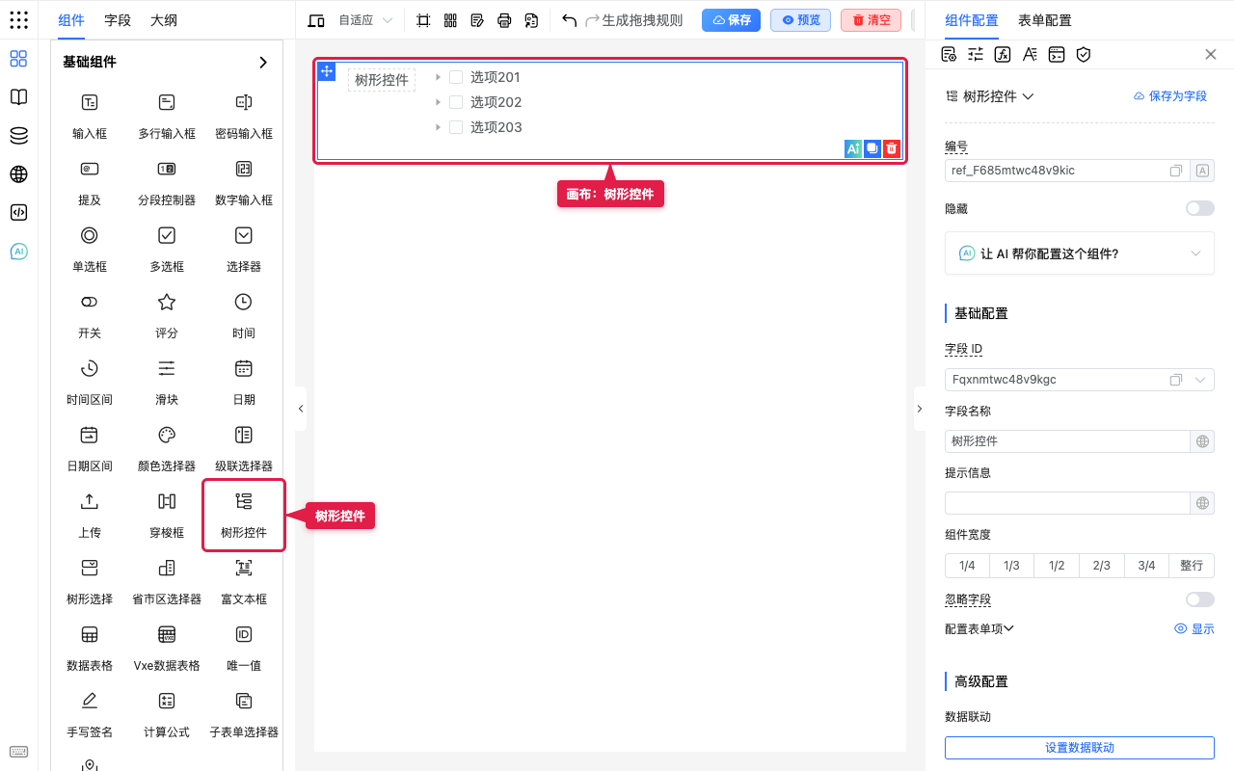Click the 保存为字段 link
The width and height of the screenshot is (1234, 771).
[1169, 96]
